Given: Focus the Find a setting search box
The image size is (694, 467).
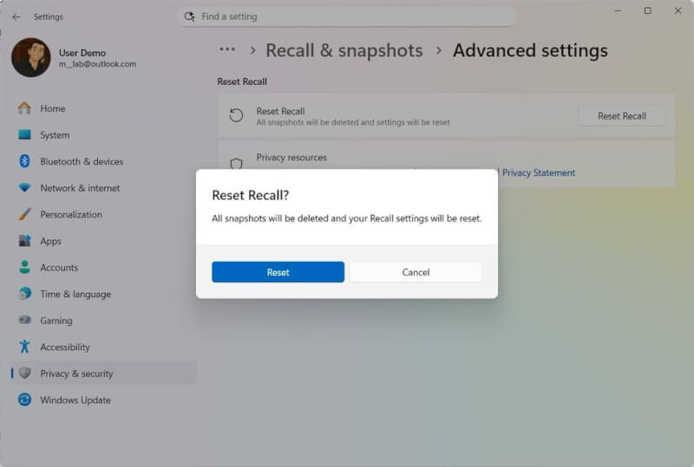Looking at the screenshot, I should point(347,16).
